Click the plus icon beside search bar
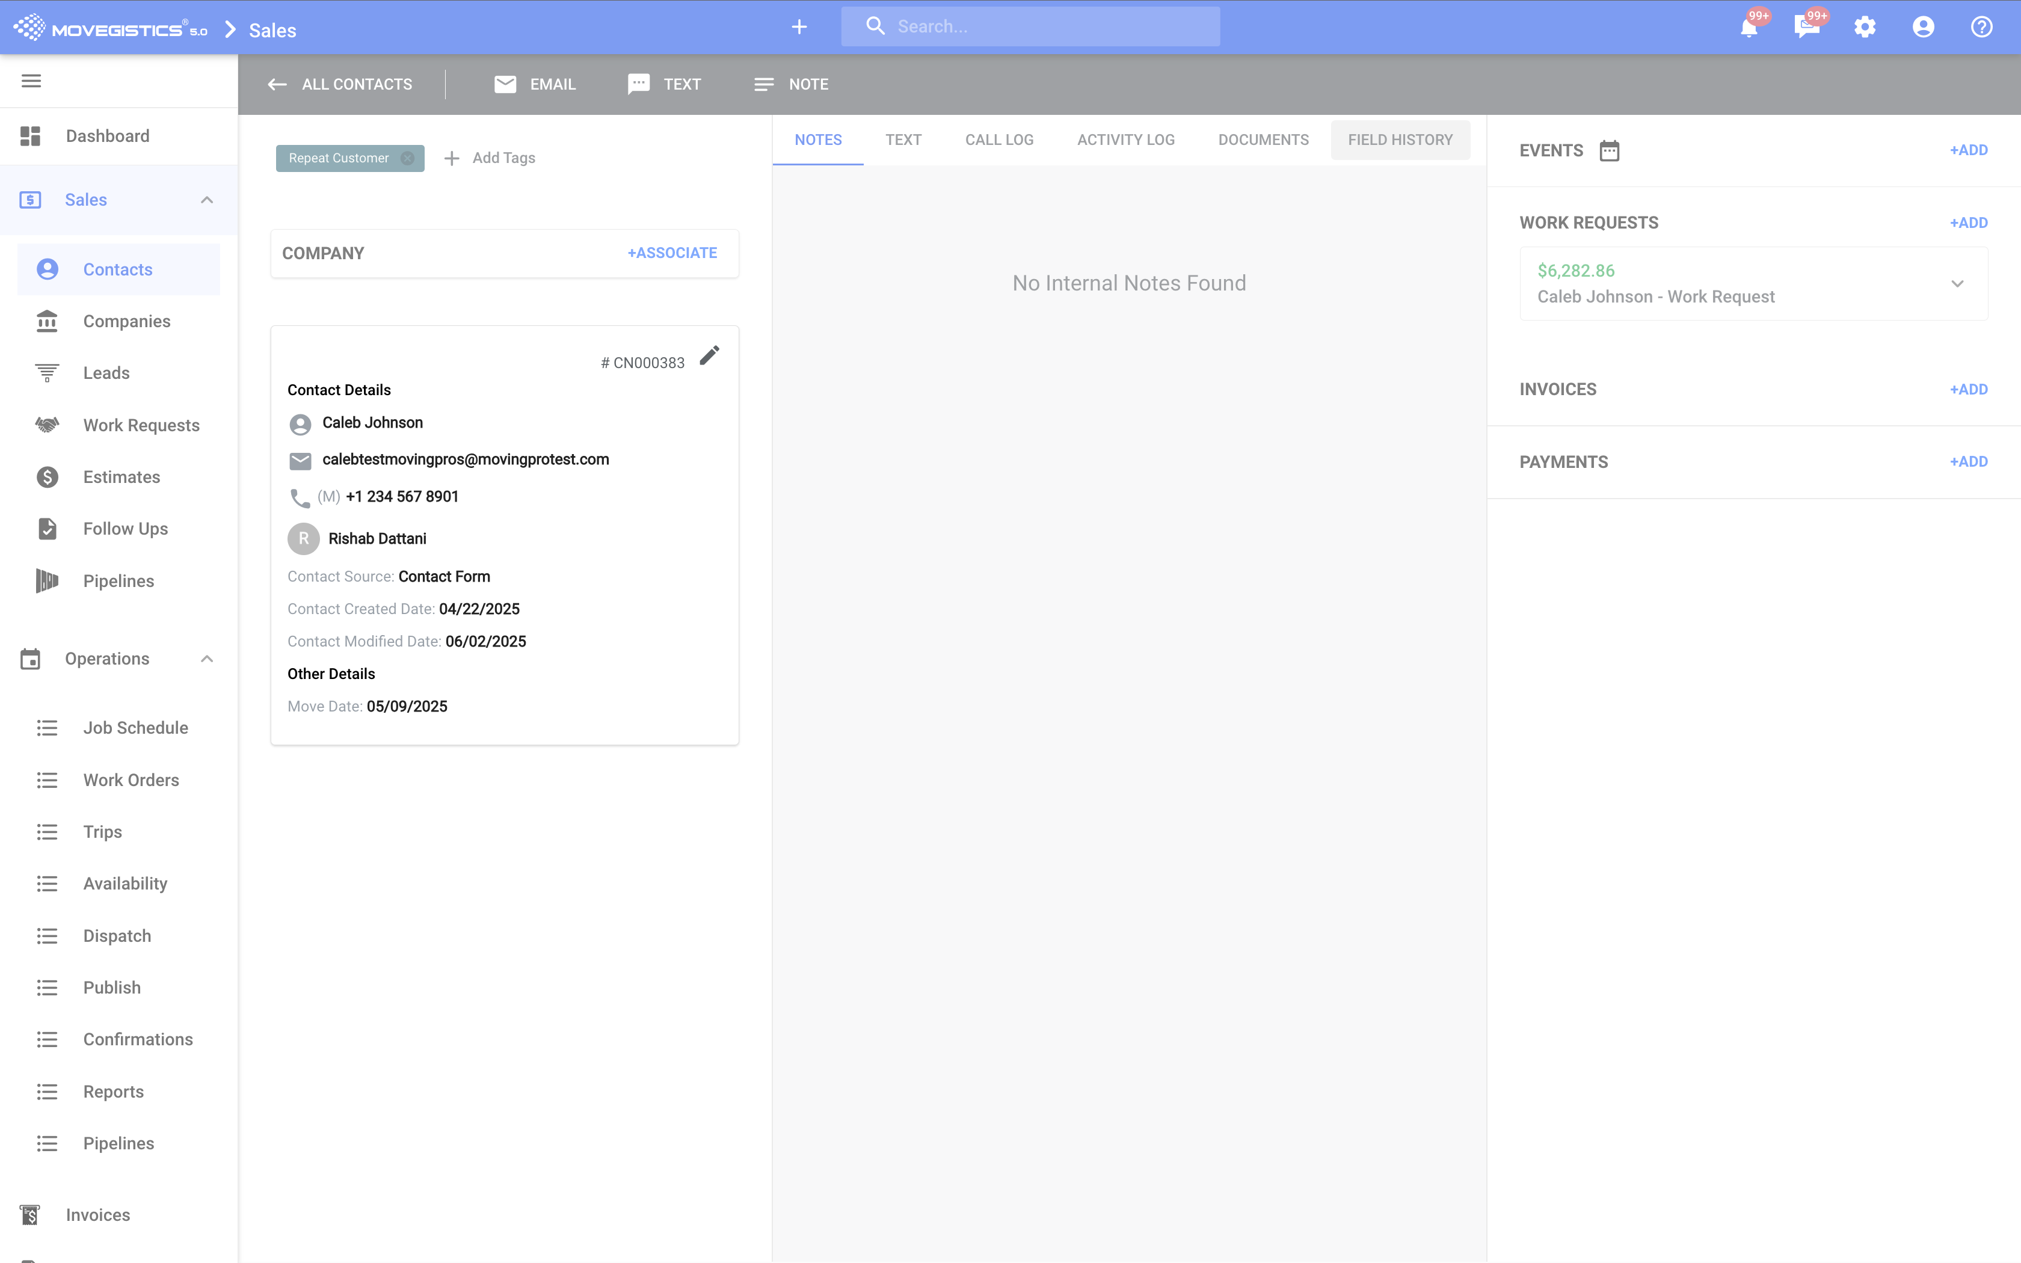 pos(799,28)
